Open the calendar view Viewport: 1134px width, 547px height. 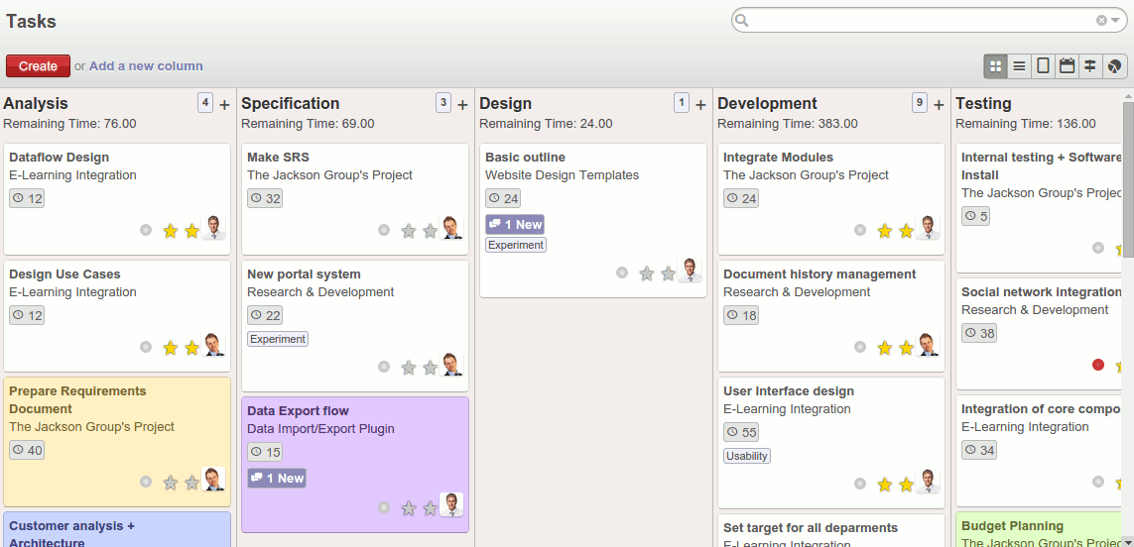1067,66
